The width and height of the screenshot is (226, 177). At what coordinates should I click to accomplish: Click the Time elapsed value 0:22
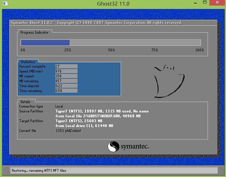[66, 86]
